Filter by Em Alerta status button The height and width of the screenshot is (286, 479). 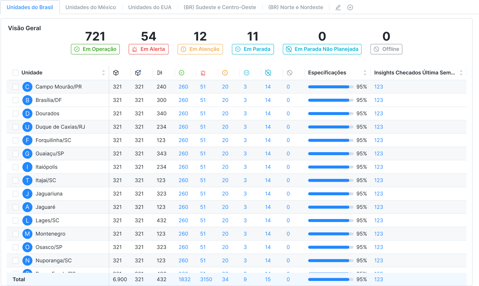[x=148, y=49]
